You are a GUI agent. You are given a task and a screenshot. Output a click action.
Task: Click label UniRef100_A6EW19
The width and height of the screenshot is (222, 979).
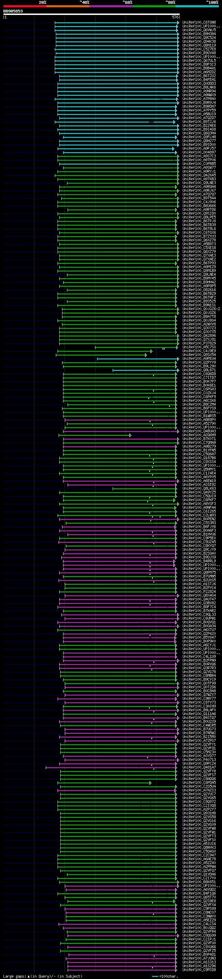[199, 481]
